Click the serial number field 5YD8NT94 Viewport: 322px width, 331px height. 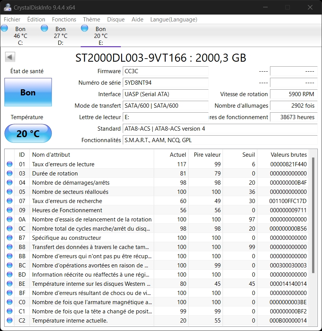point(166,83)
